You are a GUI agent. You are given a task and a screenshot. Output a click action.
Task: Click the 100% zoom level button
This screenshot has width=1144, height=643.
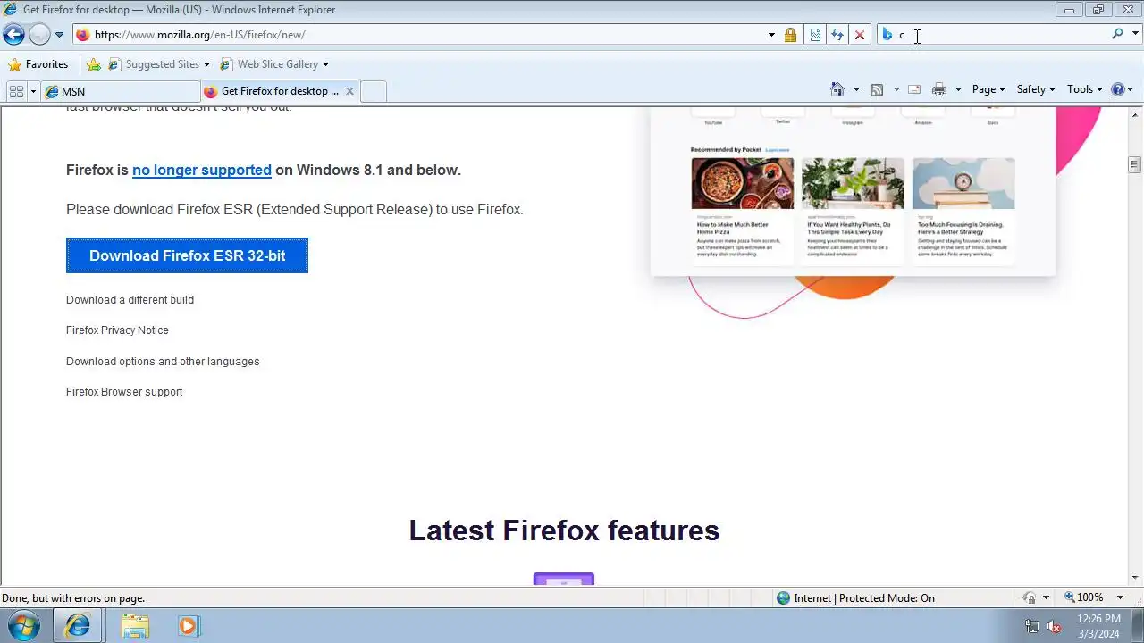1084,597
